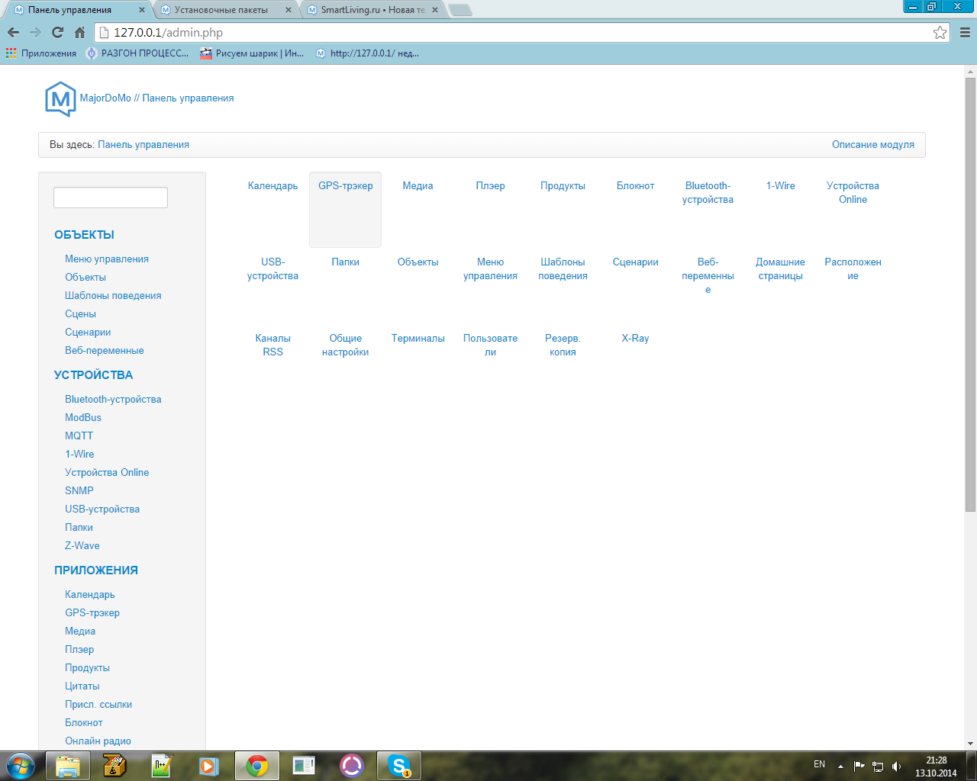Open the Chrome hamburger menu

pos(965,32)
